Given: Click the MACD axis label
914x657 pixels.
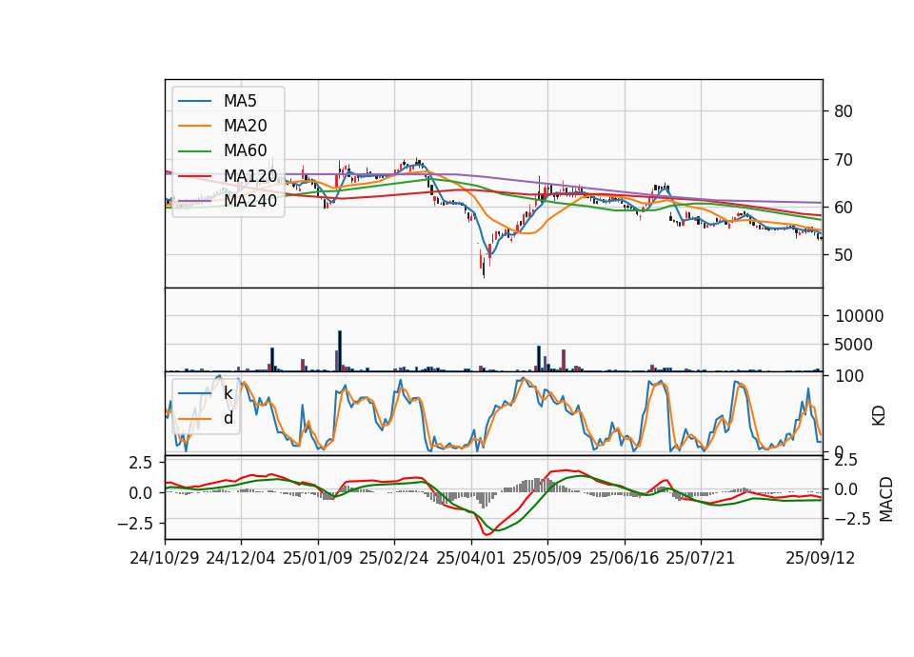Looking at the screenshot, I should (886, 499).
